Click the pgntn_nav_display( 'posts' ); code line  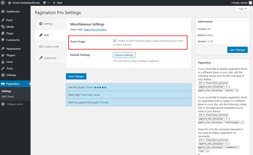pos(218,90)
